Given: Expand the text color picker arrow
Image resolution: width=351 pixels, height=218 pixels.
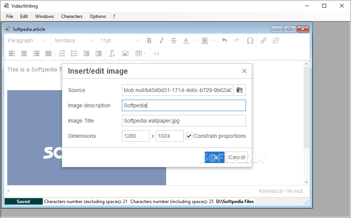Looking at the screenshot, I should [194, 40].
